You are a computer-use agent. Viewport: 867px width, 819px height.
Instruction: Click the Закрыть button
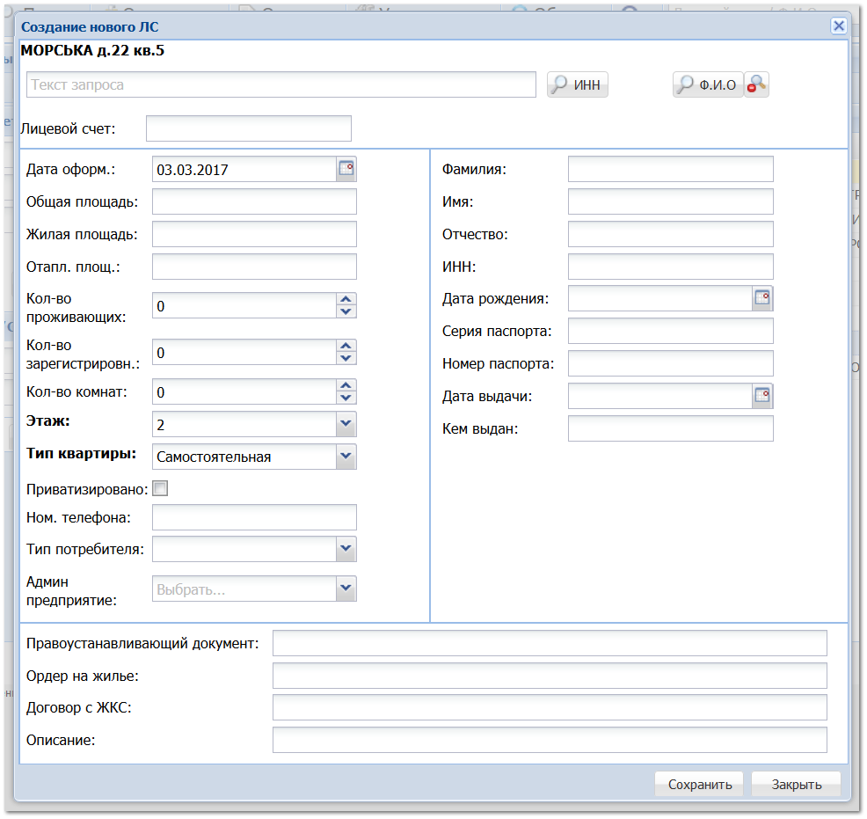click(x=797, y=784)
